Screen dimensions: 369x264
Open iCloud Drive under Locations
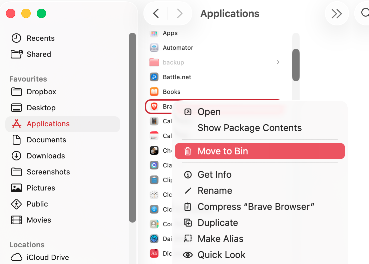point(63,257)
